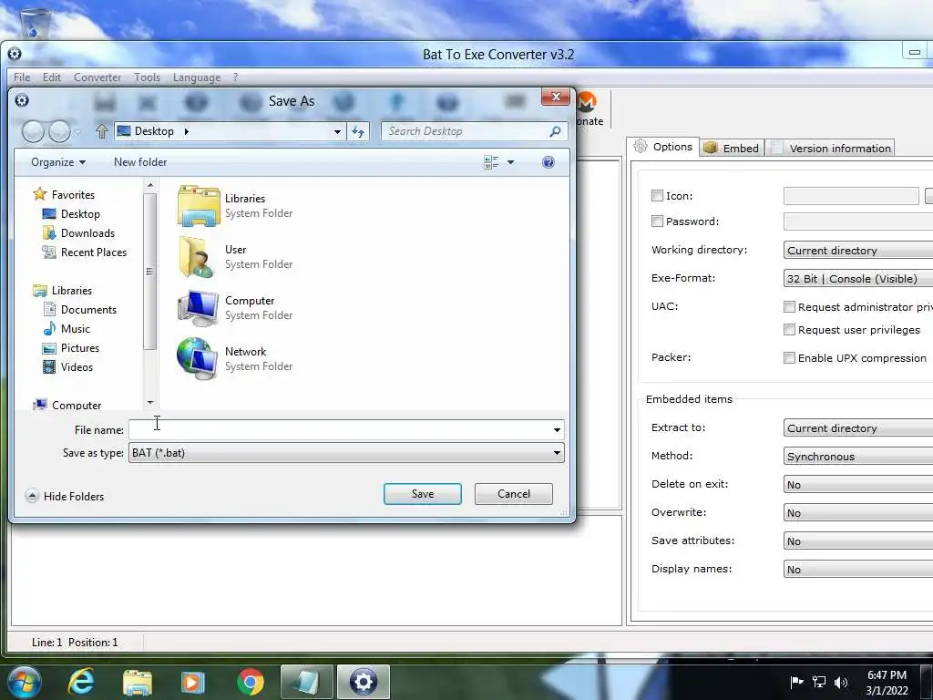Click the Cancel button
The width and height of the screenshot is (933, 700).
pyautogui.click(x=514, y=494)
